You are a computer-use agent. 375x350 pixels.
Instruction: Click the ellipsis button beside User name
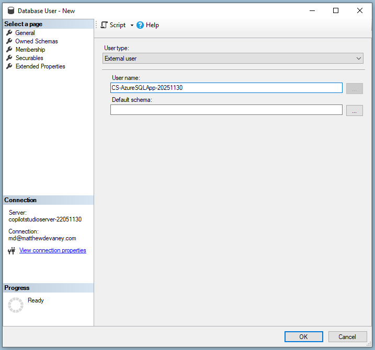(x=354, y=88)
